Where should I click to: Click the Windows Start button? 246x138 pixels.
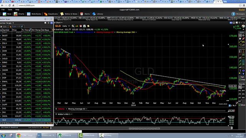pyautogui.click(x=3, y=135)
